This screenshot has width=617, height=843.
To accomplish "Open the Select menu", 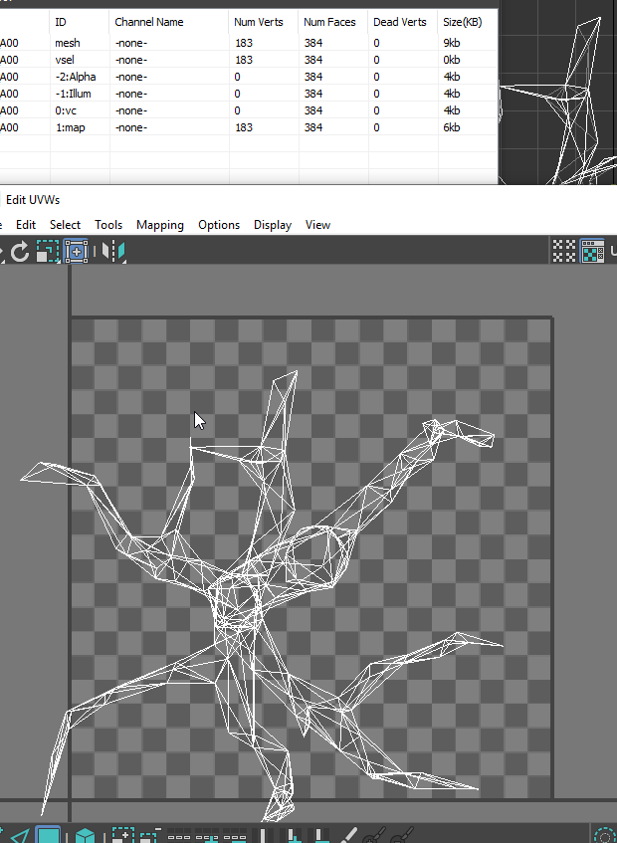I will (x=65, y=225).
